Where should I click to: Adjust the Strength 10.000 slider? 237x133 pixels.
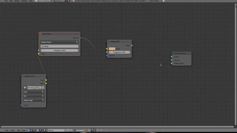coord(59,50)
